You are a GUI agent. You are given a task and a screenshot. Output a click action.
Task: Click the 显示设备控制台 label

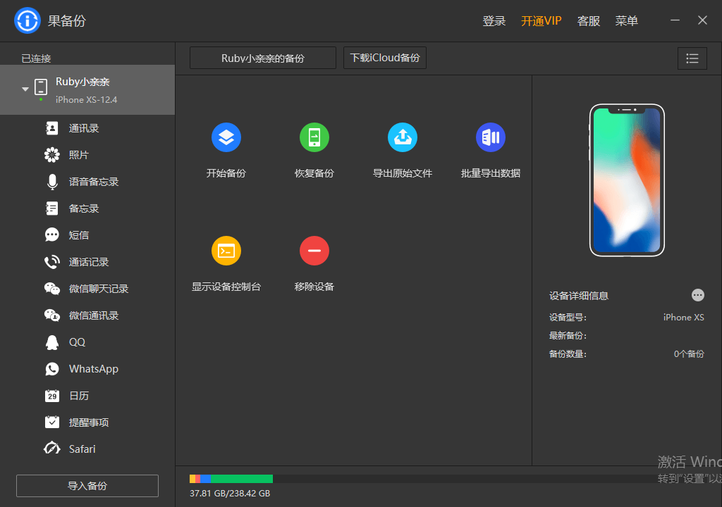point(226,287)
